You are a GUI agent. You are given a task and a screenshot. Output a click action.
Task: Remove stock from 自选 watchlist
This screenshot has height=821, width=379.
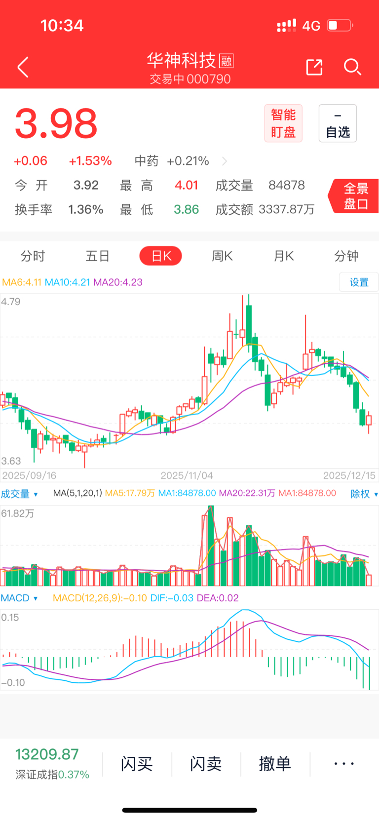tap(338, 123)
